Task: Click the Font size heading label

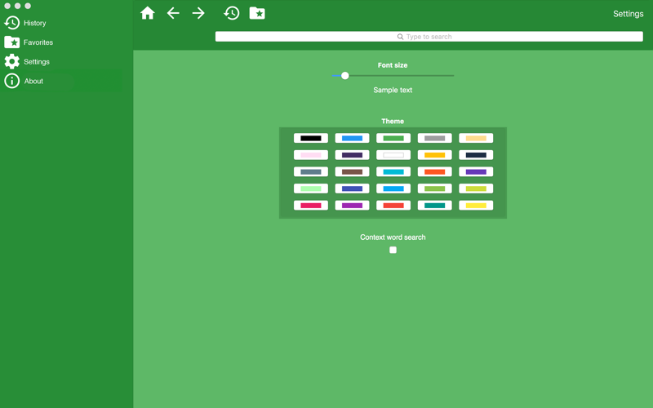Action: click(x=393, y=65)
